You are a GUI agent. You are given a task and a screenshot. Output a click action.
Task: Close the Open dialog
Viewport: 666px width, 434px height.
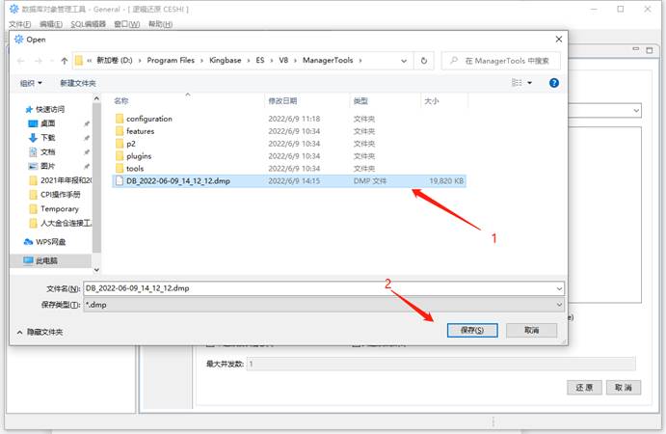[559, 40]
